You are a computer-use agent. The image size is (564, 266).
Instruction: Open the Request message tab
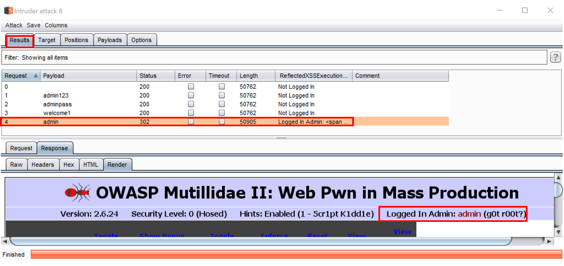point(21,148)
